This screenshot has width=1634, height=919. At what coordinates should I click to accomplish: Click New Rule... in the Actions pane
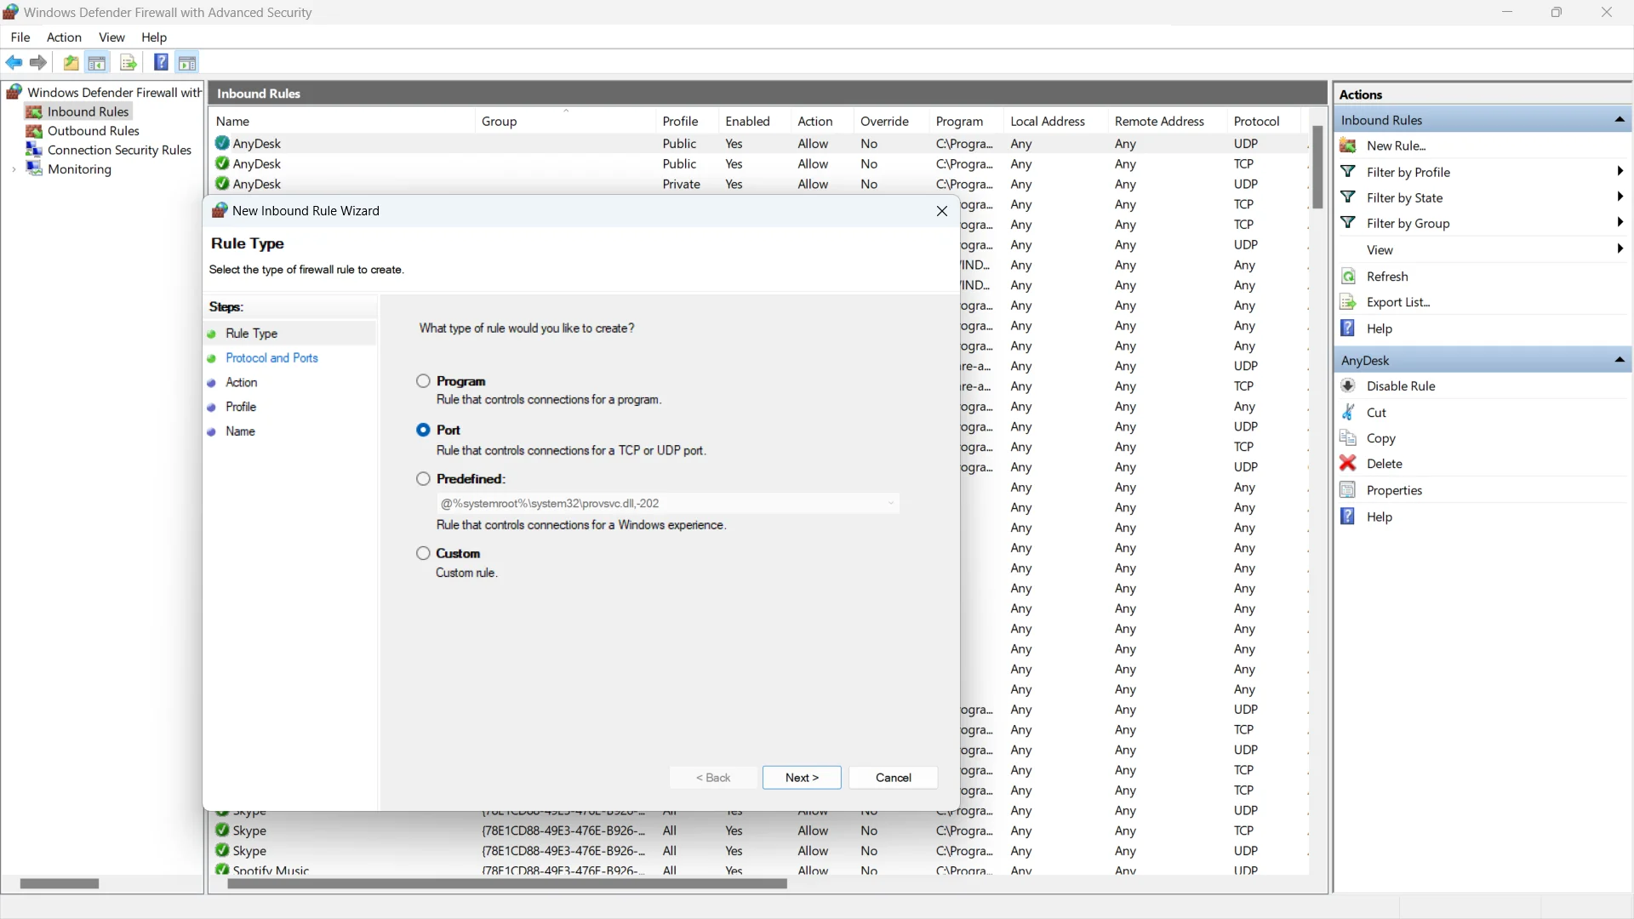[x=1397, y=146]
